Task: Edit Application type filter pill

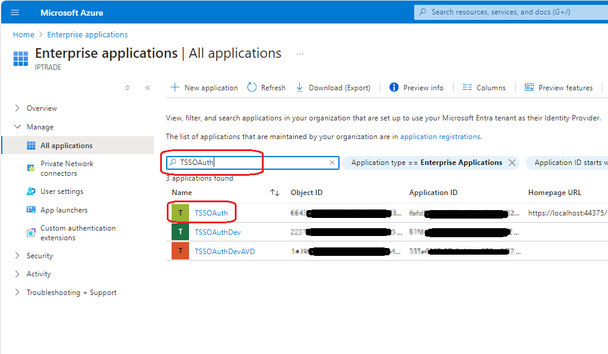Action: tap(427, 163)
